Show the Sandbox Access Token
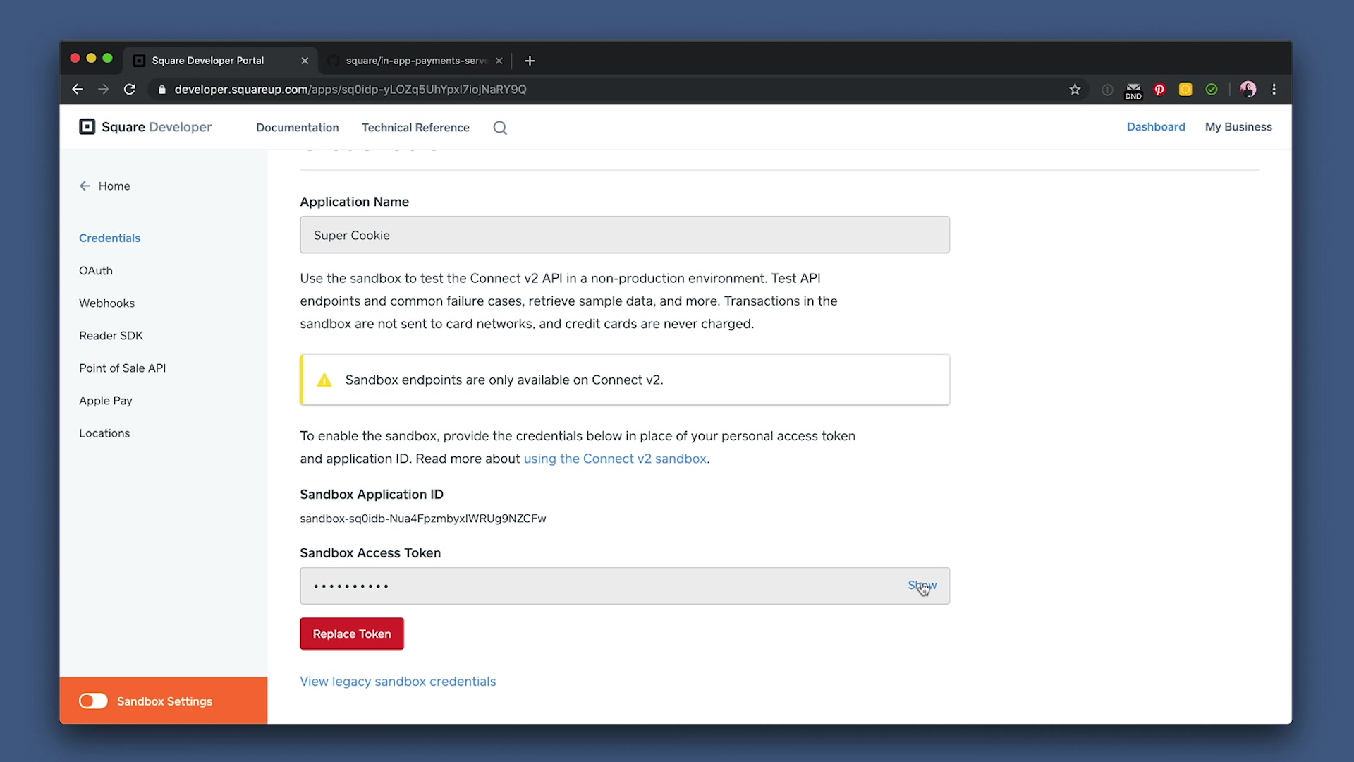Viewport: 1354px width, 762px height. point(922,586)
